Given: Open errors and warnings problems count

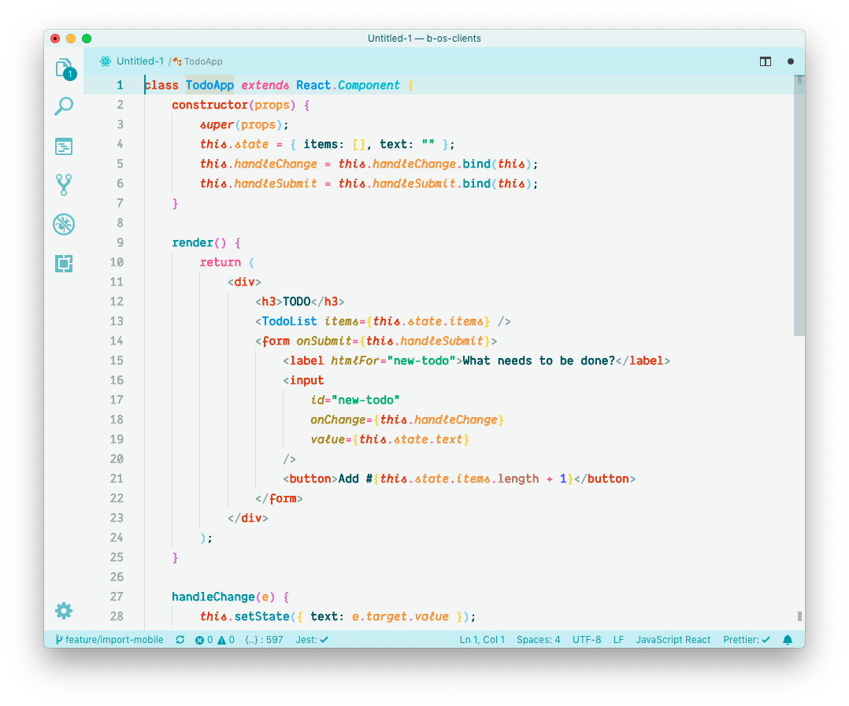Looking at the screenshot, I should point(215,640).
